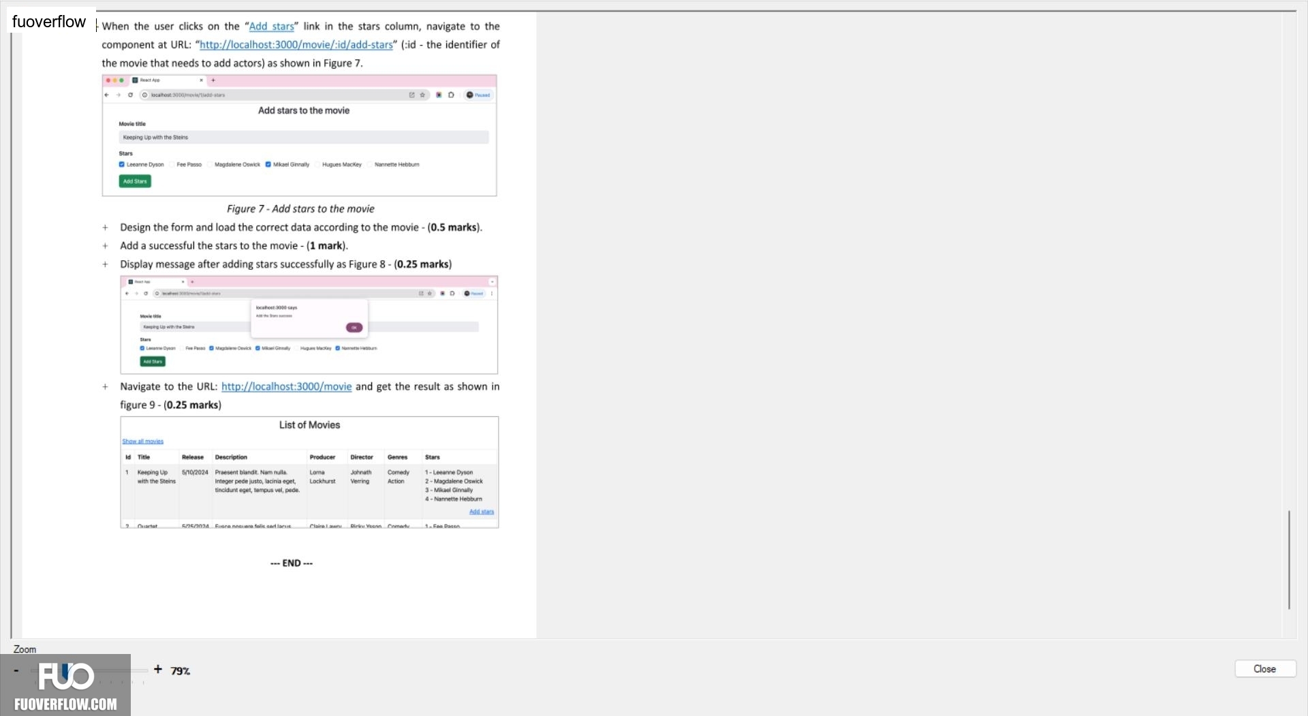The height and width of the screenshot is (716, 1308).
Task: Click the "Show all movies" link in Figure 9
Action: [x=143, y=441]
